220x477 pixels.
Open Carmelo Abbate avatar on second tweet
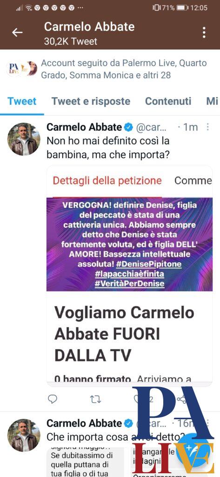point(24,435)
